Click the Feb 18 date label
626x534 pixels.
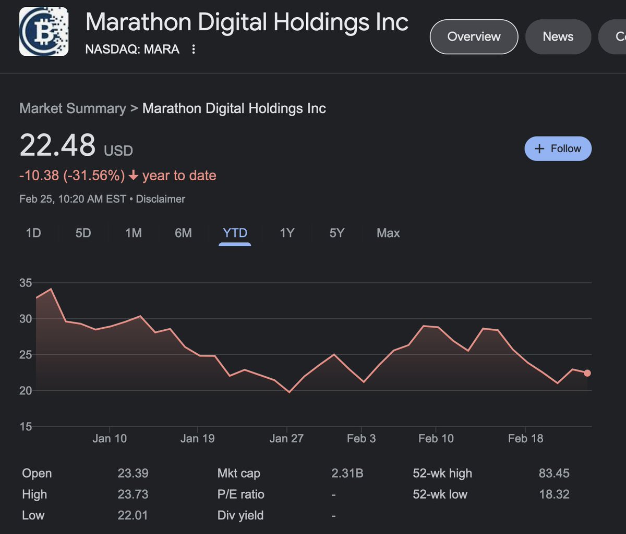coord(525,439)
